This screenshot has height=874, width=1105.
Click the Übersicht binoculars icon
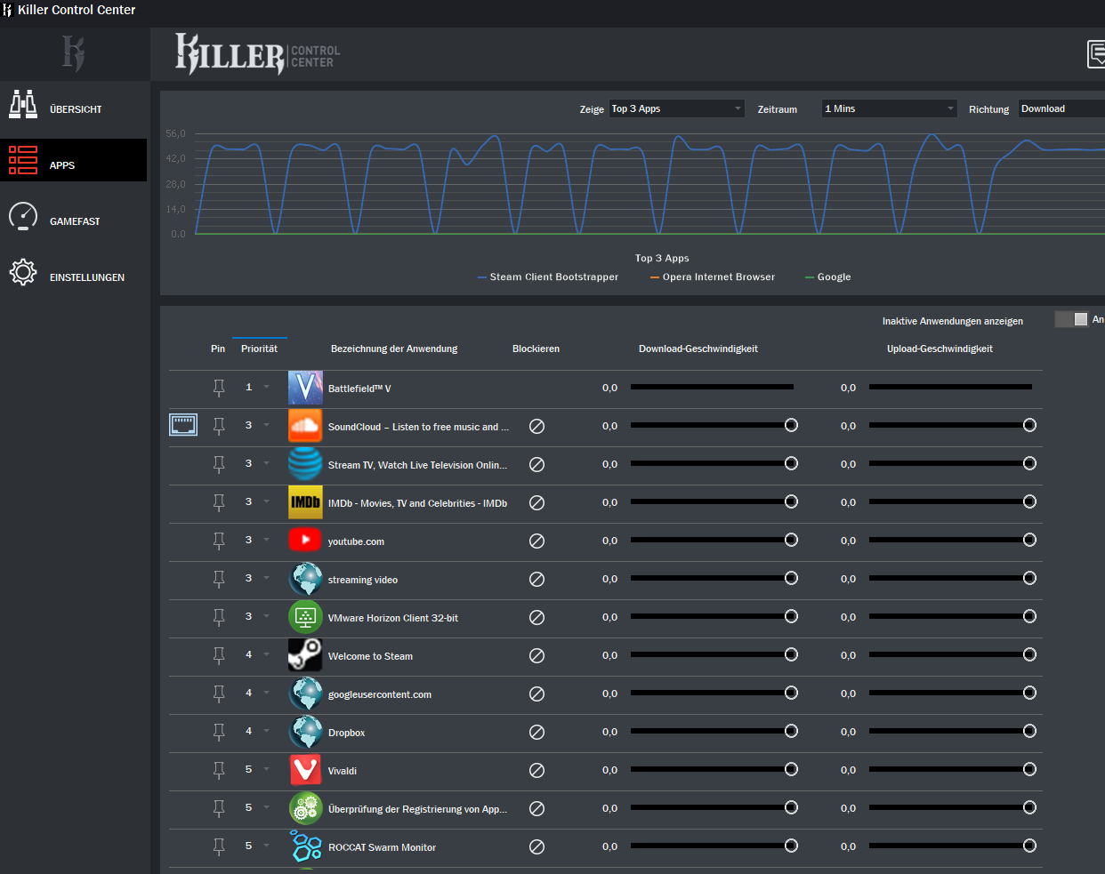point(23,104)
